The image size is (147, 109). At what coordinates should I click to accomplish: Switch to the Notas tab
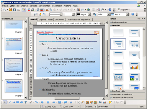(50, 20)
